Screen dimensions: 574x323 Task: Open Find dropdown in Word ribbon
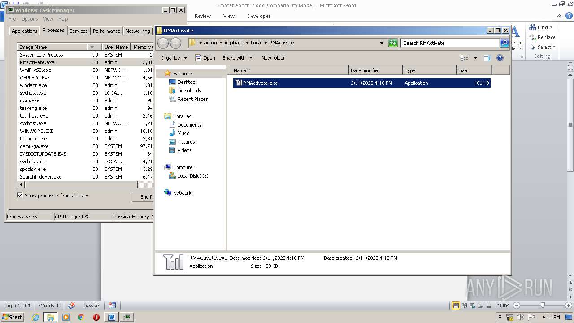541,27
